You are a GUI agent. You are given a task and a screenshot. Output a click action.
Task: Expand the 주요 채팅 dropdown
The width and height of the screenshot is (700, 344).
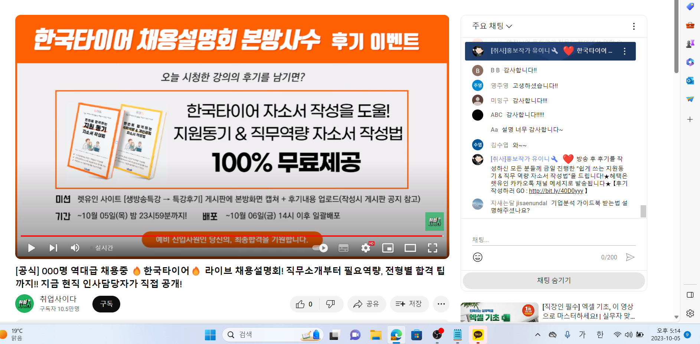(x=492, y=26)
